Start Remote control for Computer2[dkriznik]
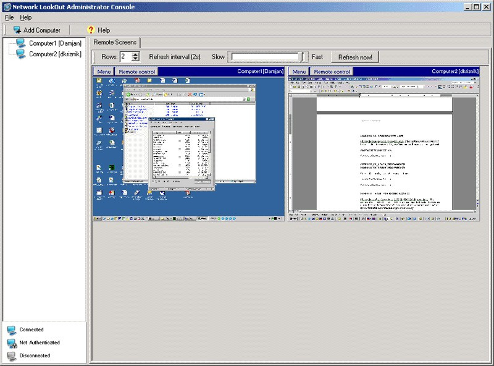This screenshot has height=366, width=494. (x=332, y=72)
